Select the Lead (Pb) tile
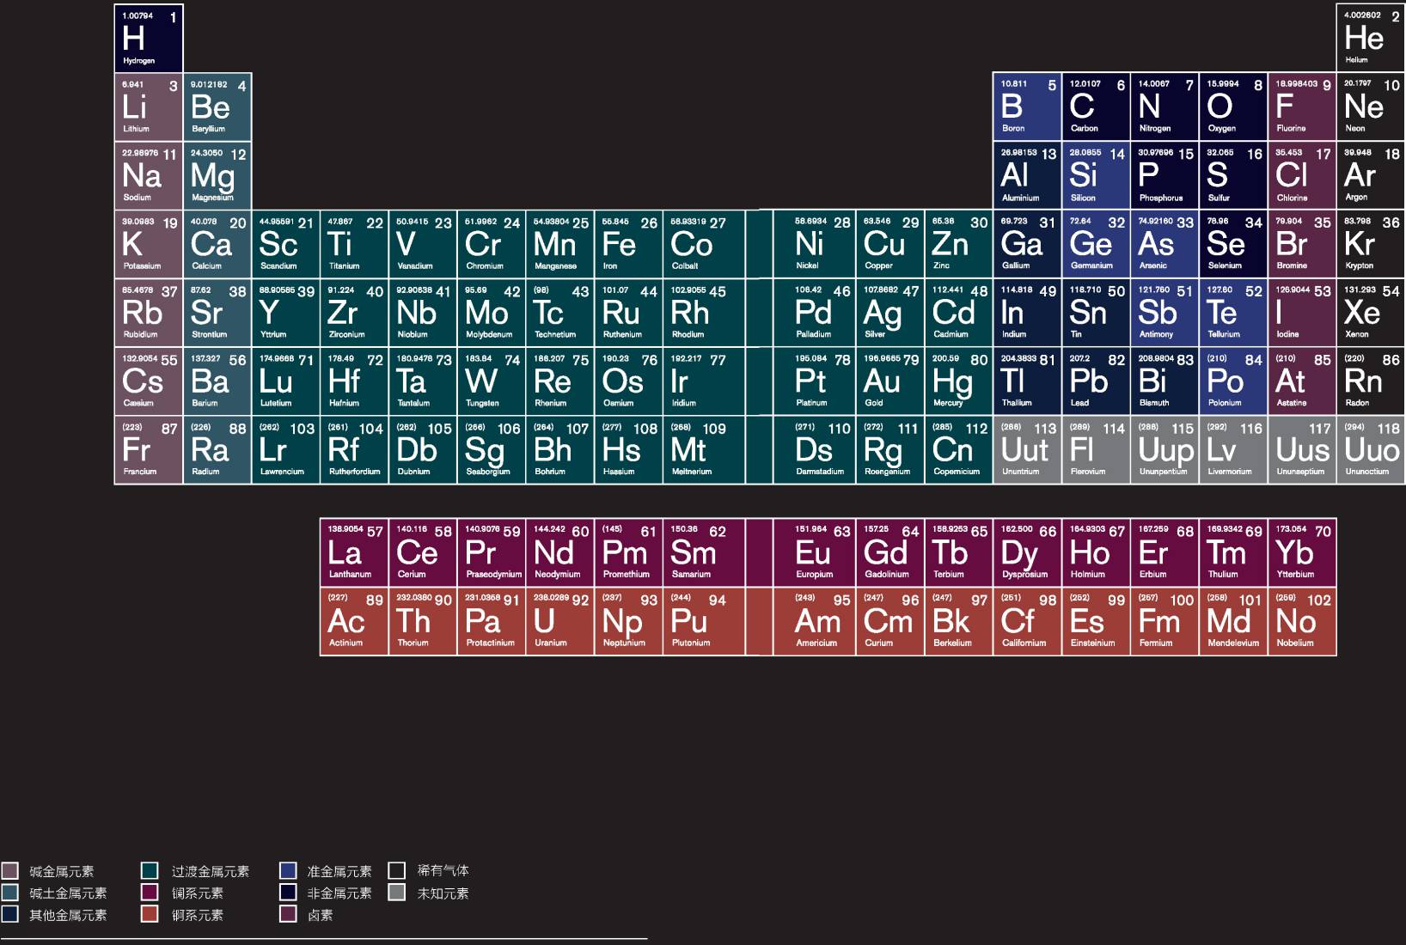The height and width of the screenshot is (945, 1406). click(1096, 381)
